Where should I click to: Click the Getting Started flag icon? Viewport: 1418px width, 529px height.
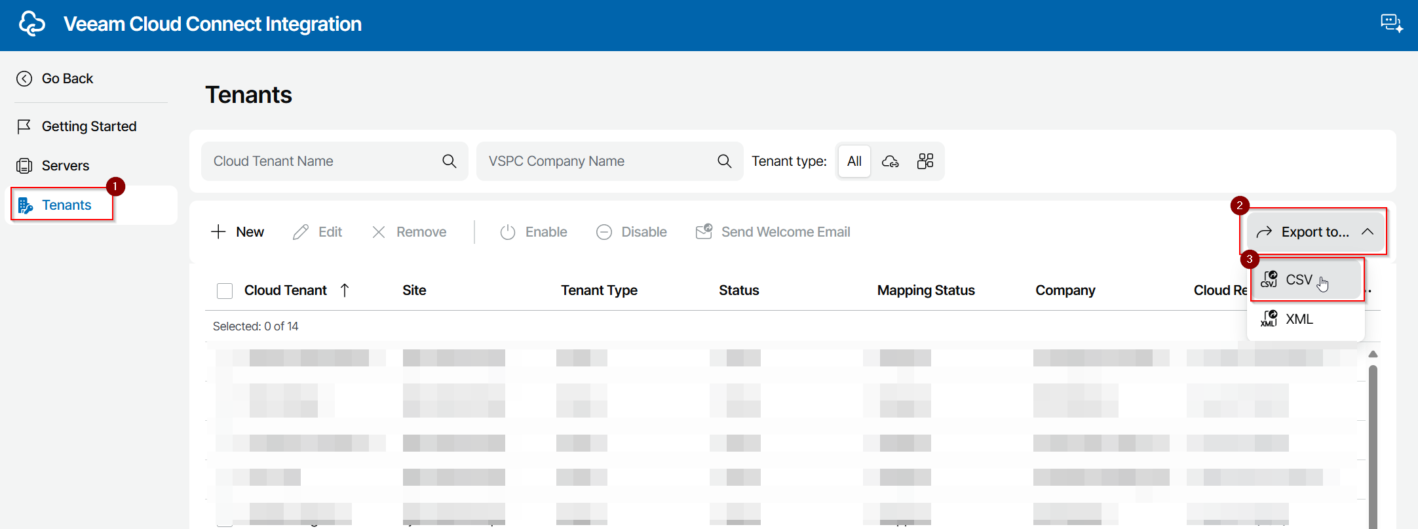pos(24,127)
